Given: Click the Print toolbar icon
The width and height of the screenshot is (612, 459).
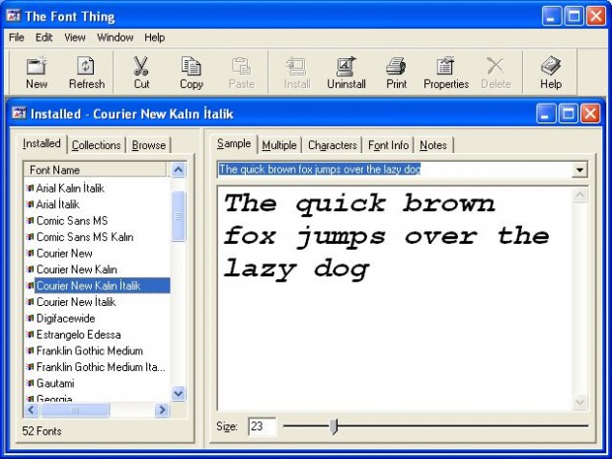Looking at the screenshot, I should coord(396,65).
